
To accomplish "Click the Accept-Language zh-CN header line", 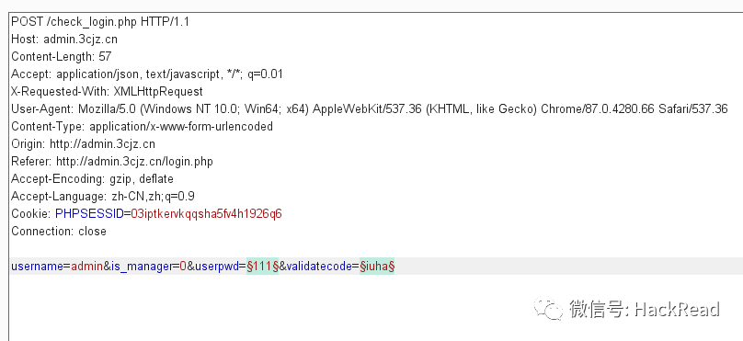I will click(x=103, y=196).
